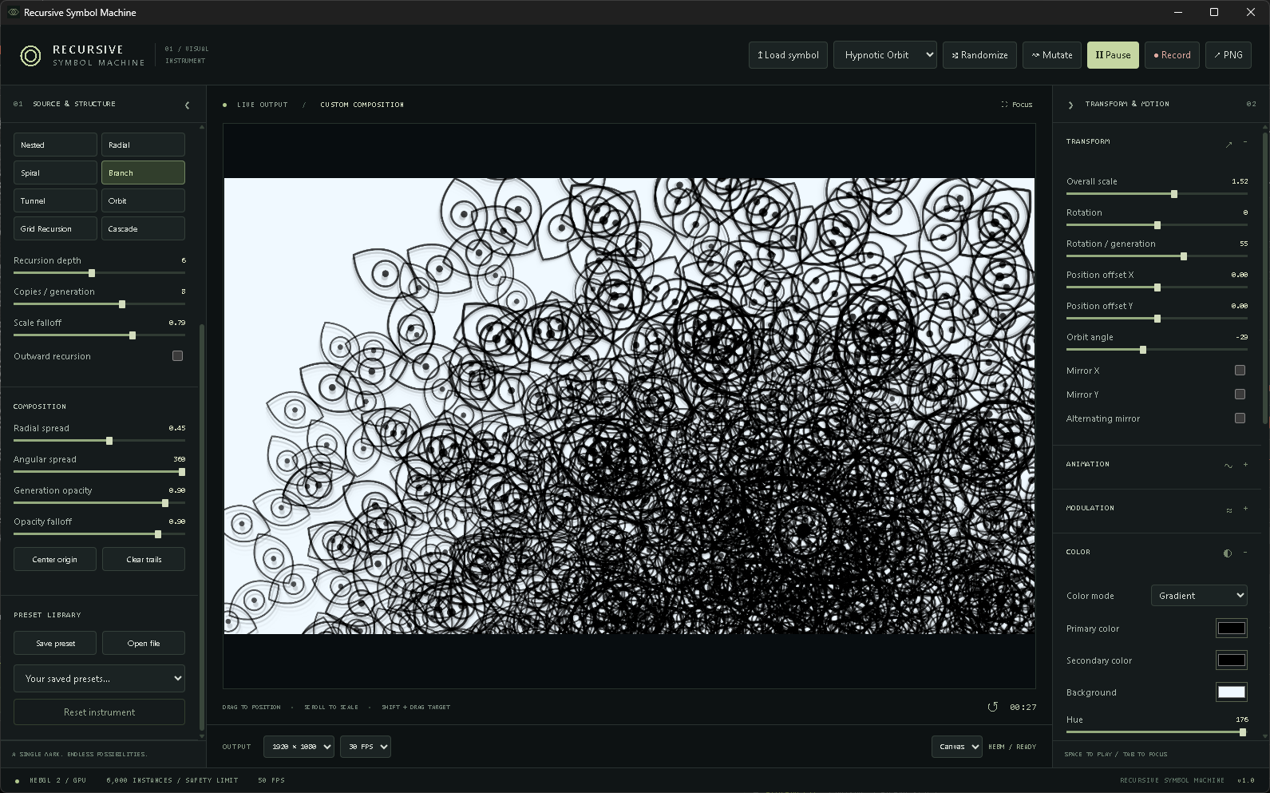Open the 30 FPS frame rate dropdown

366,747
